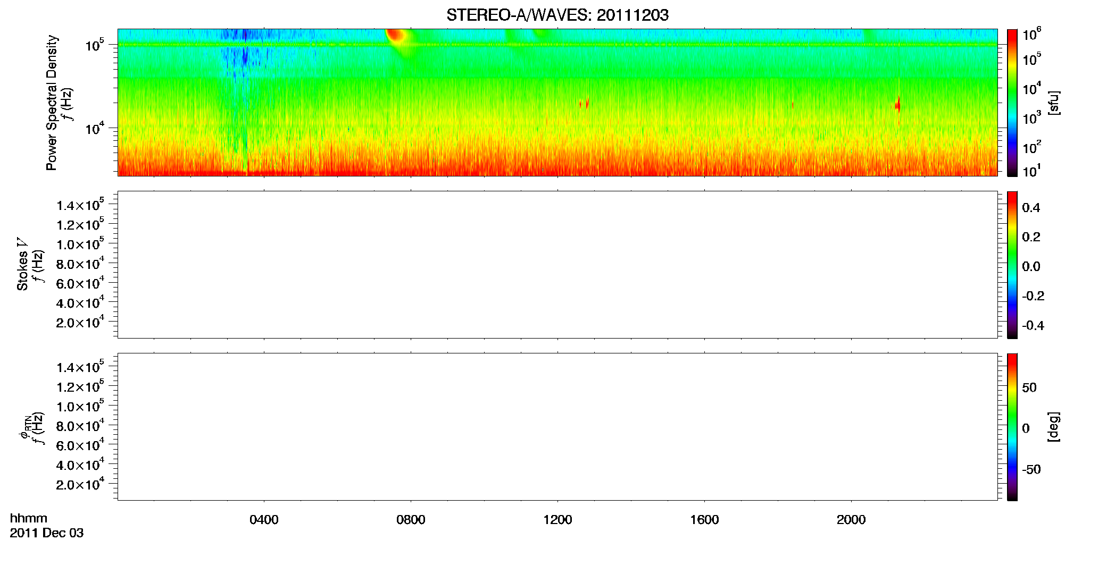Viewport: 1115px width, 574px height.
Task: Click the Power Spectral Density axis label
Action: pos(52,103)
